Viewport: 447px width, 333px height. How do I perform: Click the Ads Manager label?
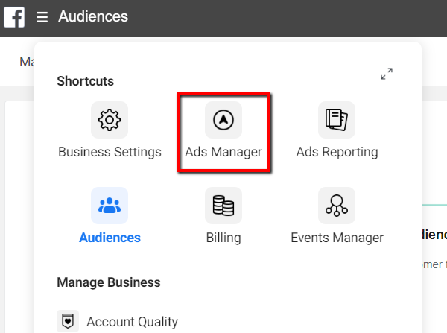tap(223, 152)
